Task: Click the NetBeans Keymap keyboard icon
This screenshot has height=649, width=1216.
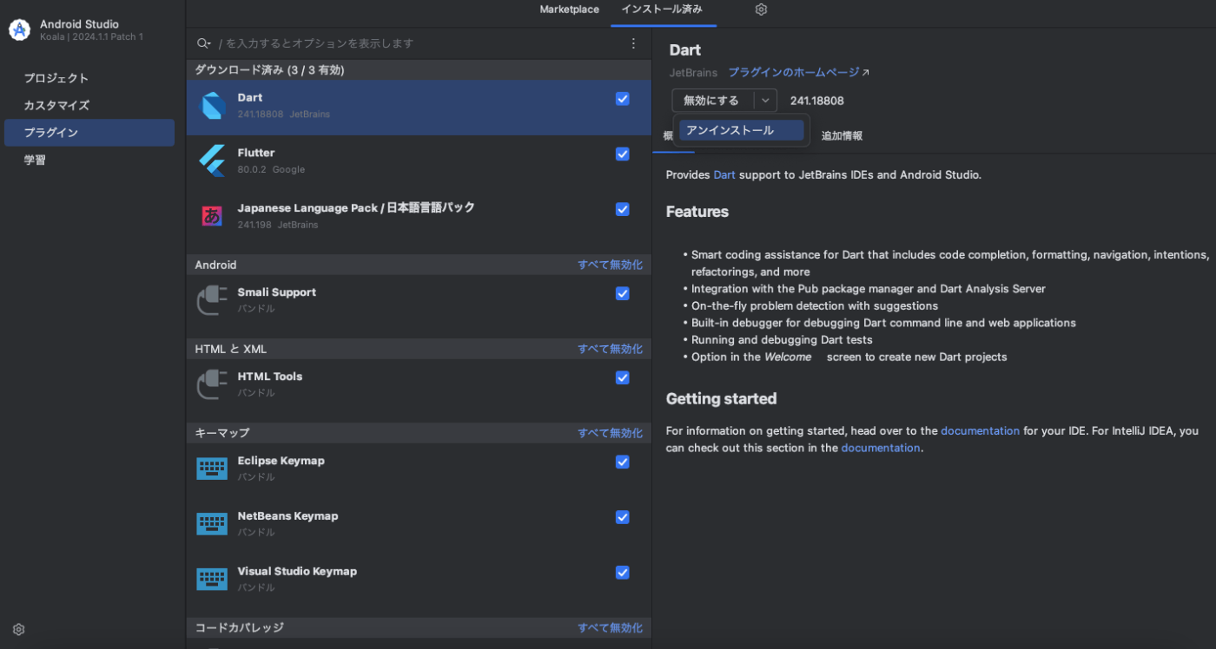Action: pyautogui.click(x=212, y=524)
